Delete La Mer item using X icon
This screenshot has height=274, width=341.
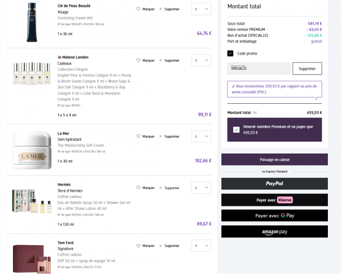tap(161, 136)
